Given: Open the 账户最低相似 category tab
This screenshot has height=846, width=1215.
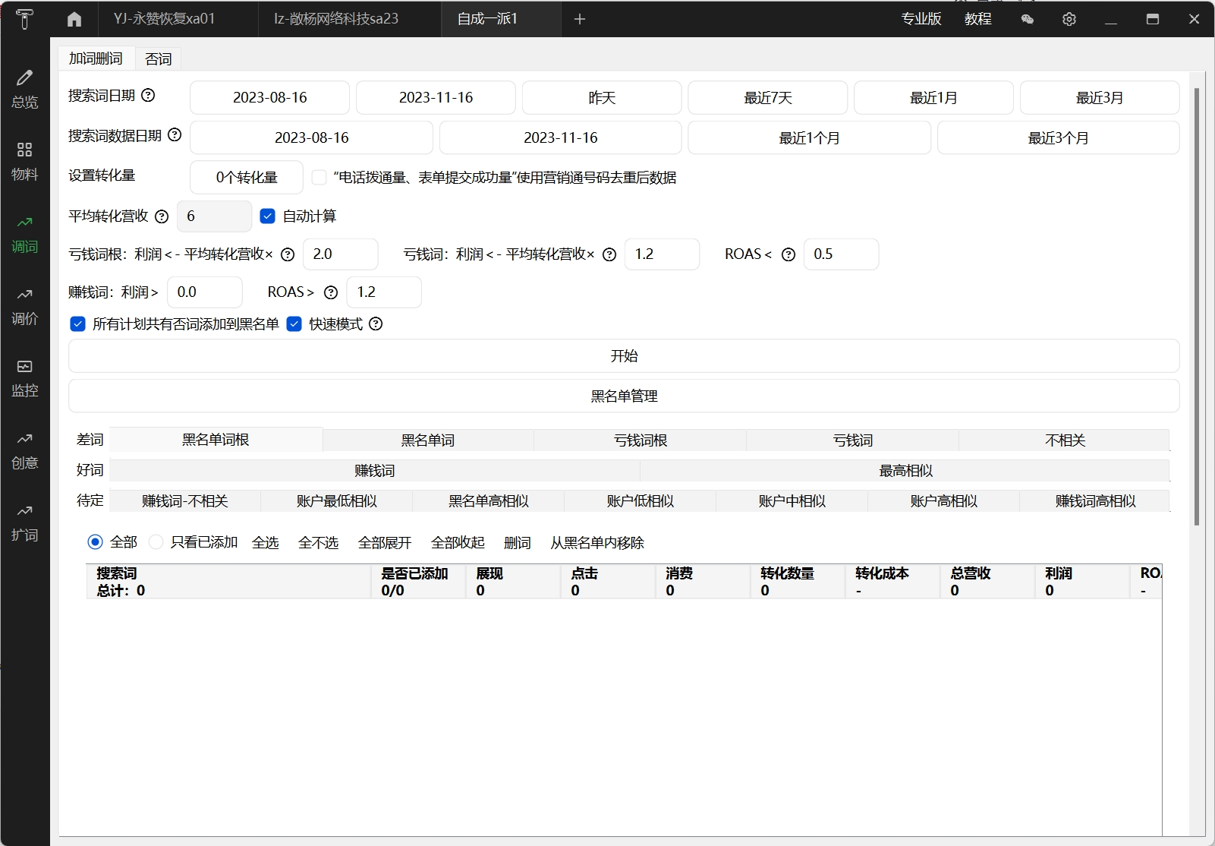Looking at the screenshot, I should click(337, 500).
